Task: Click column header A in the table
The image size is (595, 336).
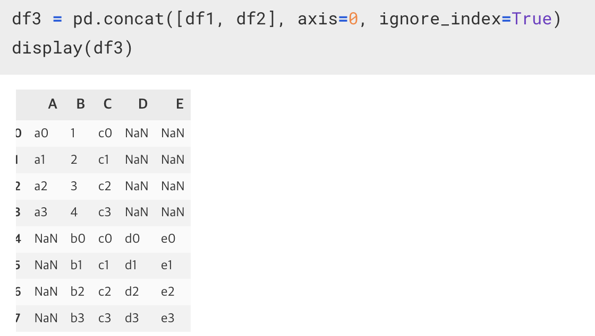Action: point(53,104)
